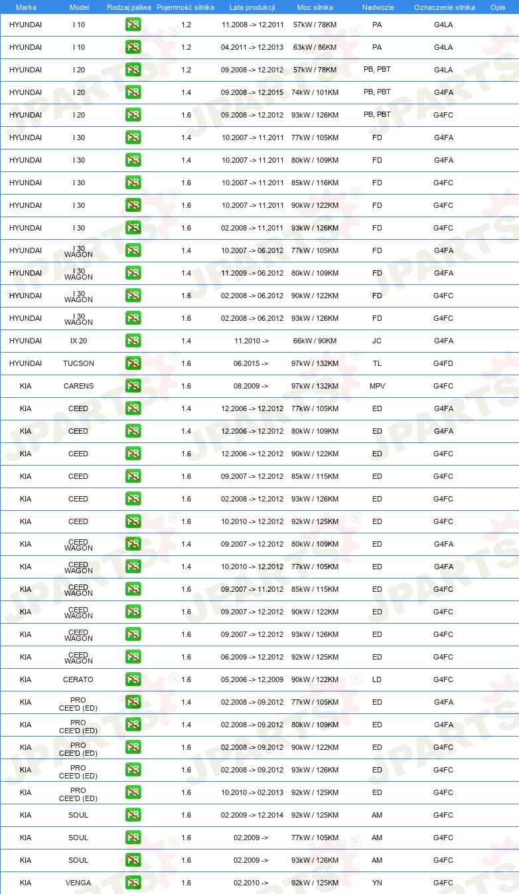This screenshot has height=894, width=519.
Task: Click the 06.2015 -> production date cell
Action: click(251, 363)
